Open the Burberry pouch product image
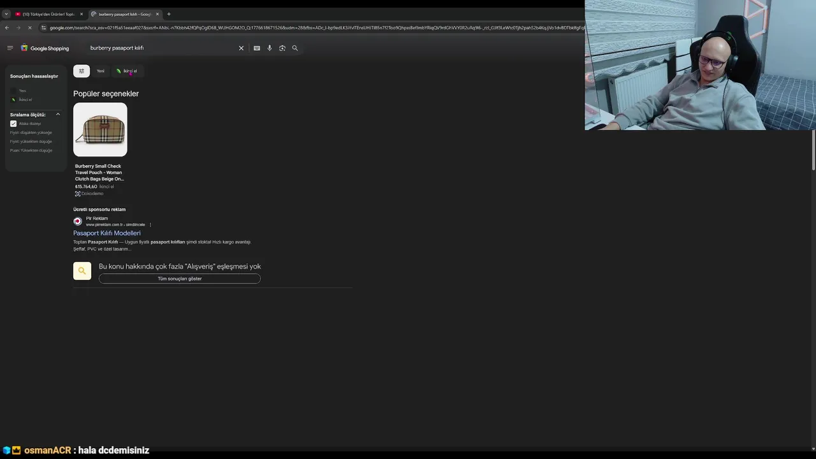The height and width of the screenshot is (459, 816). [100, 129]
